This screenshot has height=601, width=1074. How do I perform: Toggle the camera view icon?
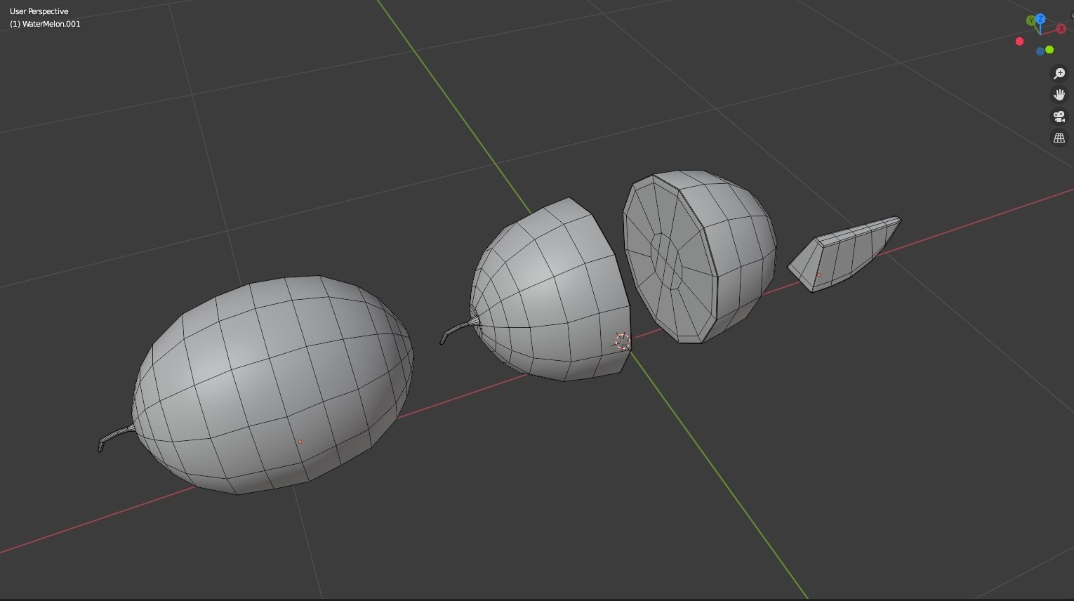[1059, 117]
